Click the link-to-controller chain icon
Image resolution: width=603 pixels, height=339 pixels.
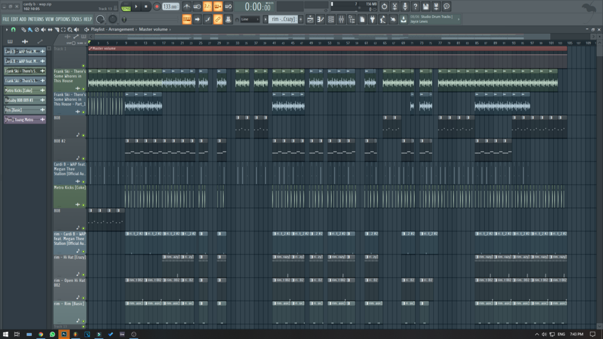218,19
